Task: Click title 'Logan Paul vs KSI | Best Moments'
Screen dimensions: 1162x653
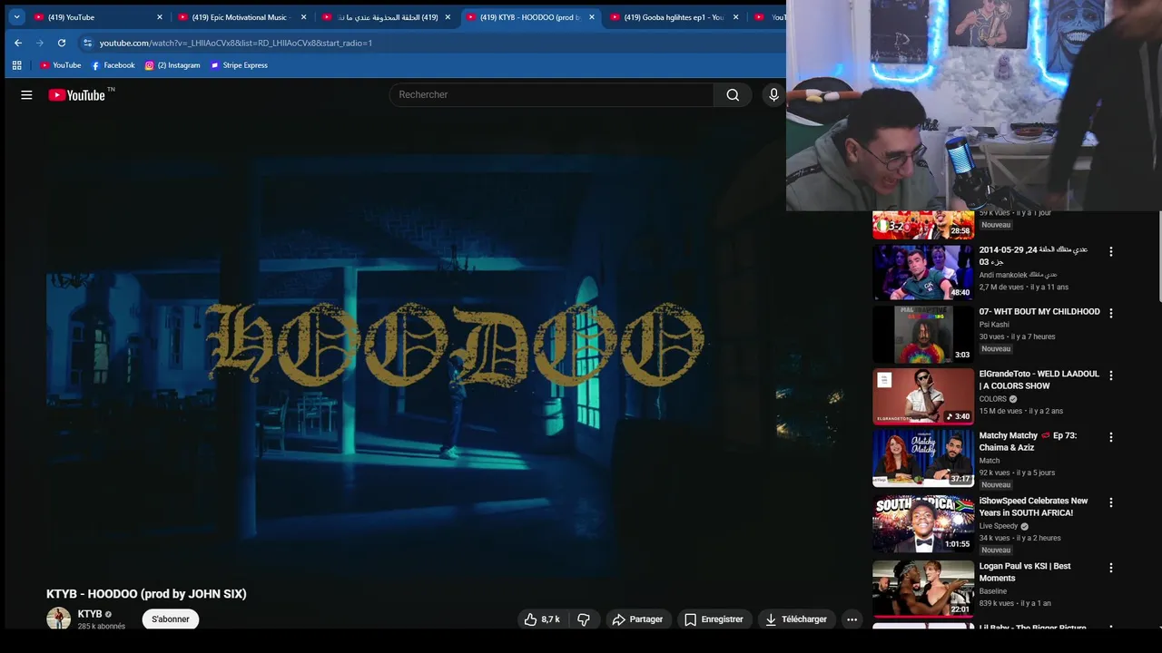Action: pos(1025,571)
